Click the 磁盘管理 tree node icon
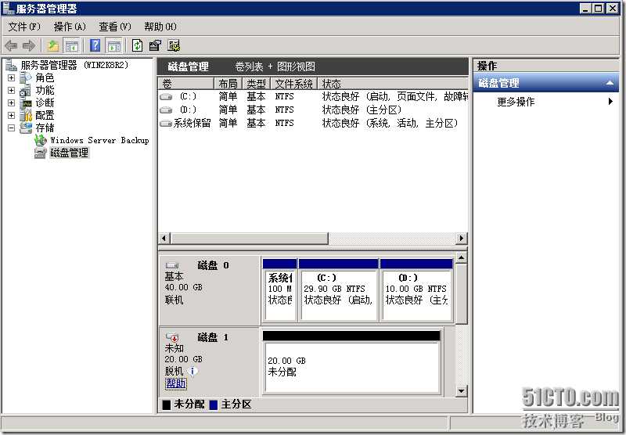 tap(41, 153)
